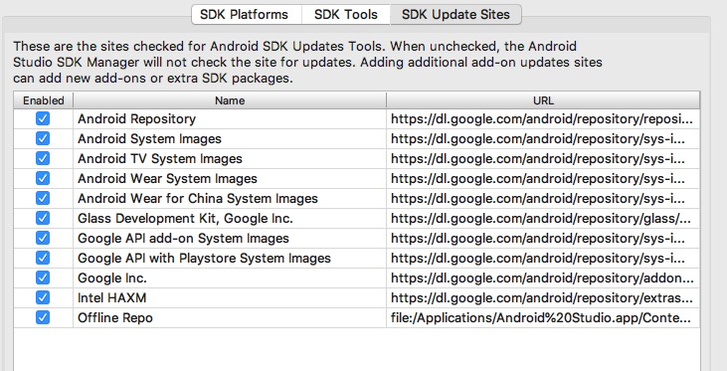Uncheck the Android Repository checkbox
Screen dimensions: 727x371
(43, 118)
